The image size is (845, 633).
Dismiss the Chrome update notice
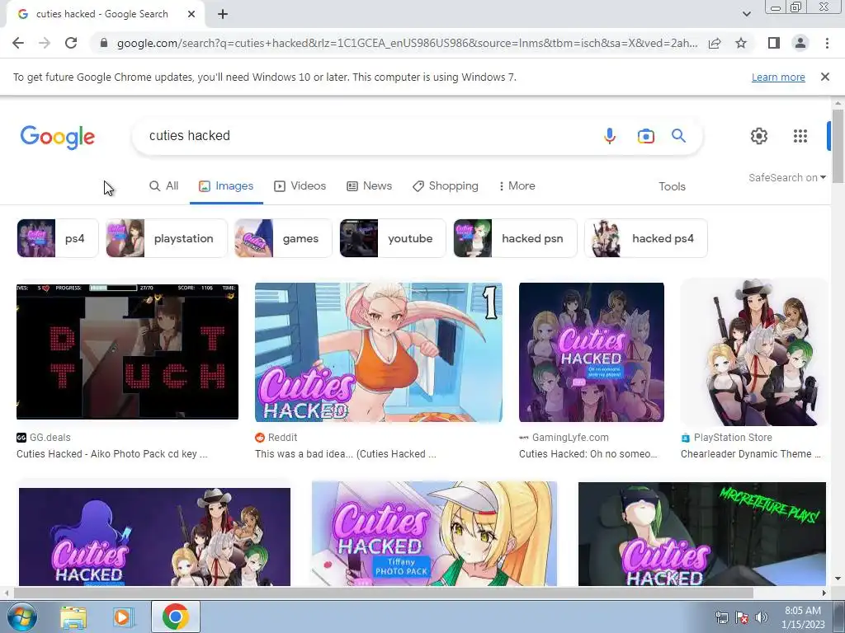click(824, 77)
